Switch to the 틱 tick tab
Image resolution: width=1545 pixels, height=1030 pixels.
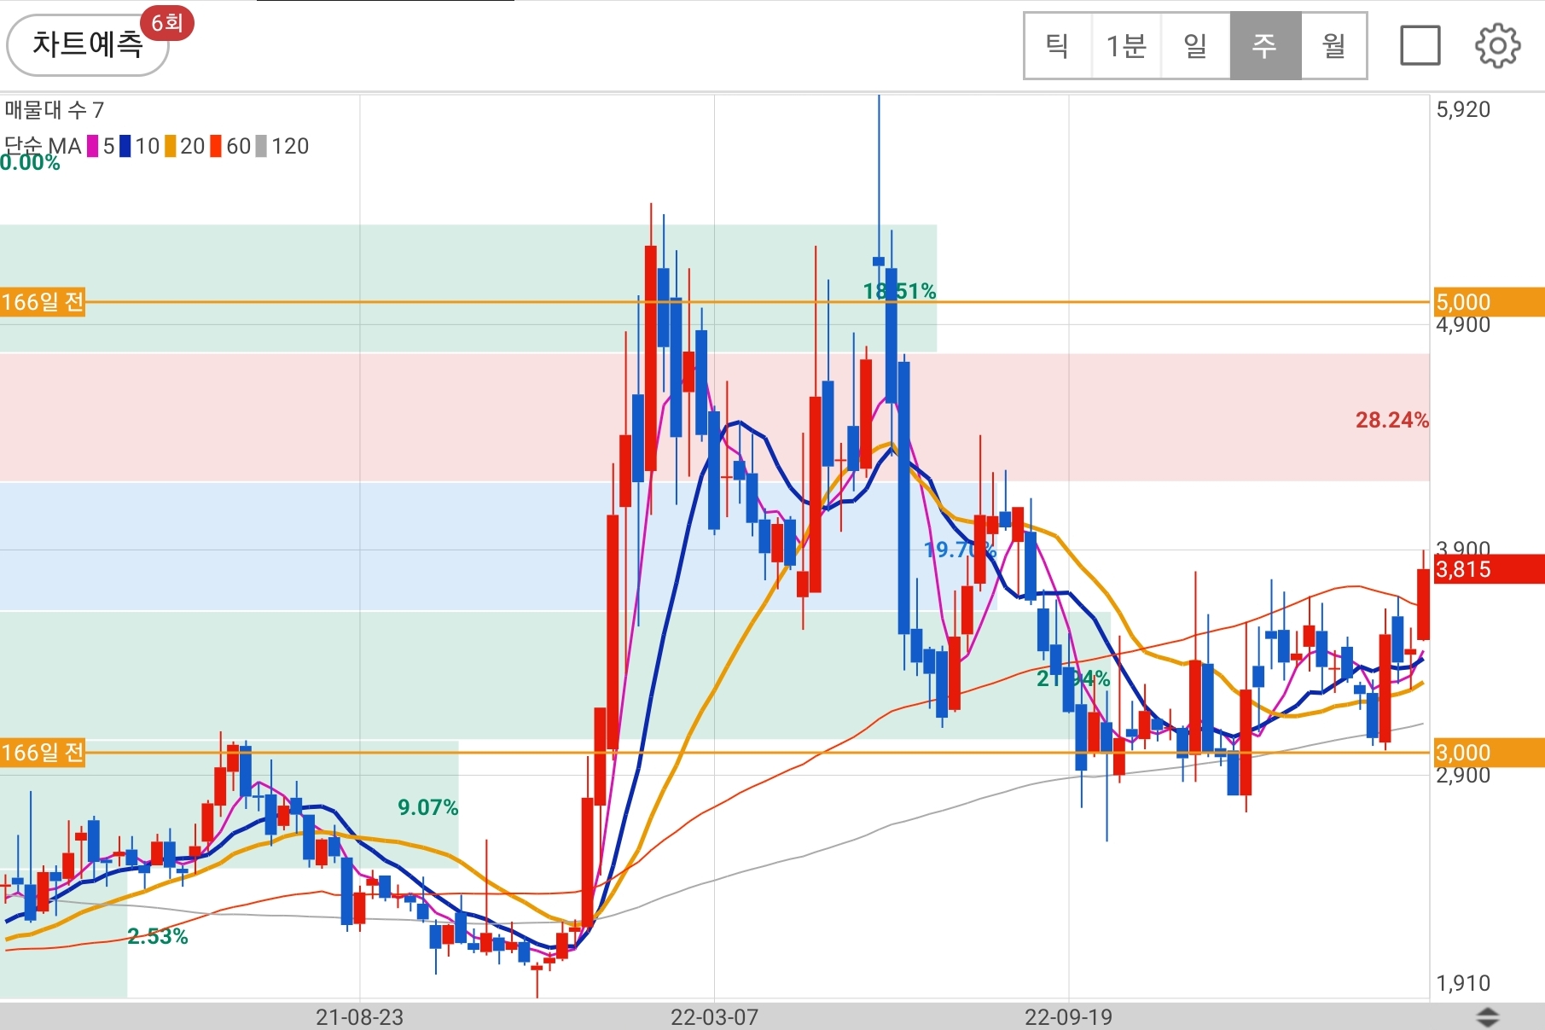1058,45
